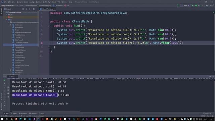Open the Navigate menu
This screenshot has width=215, height=121.
pyautogui.click(x=20, y=2)
